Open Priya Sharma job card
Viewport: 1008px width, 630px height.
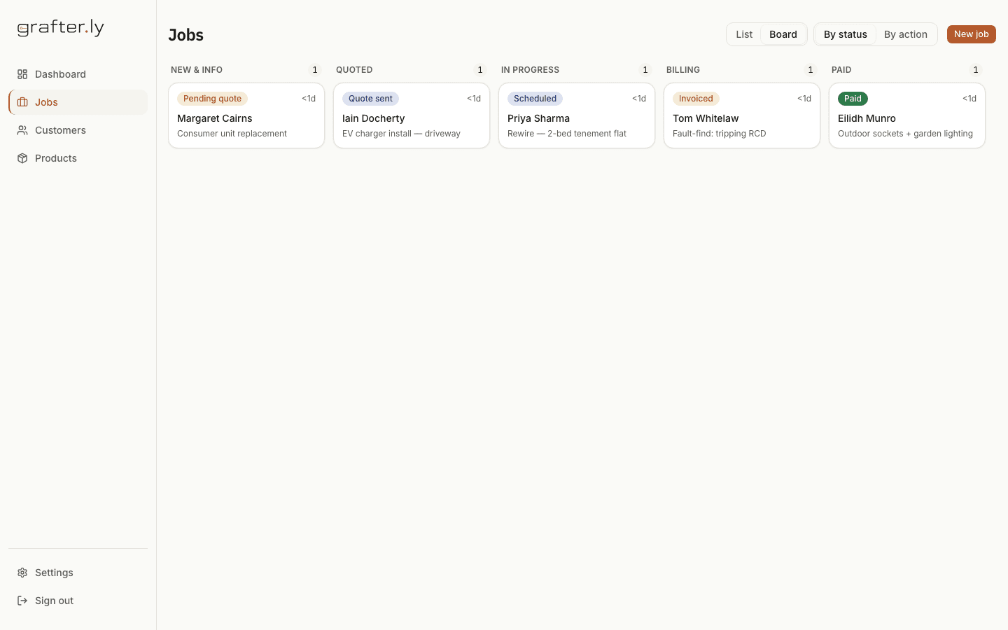[577, 115]
